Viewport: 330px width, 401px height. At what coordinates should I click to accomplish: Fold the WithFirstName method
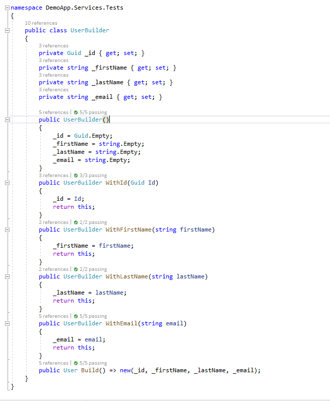click(7, 230)
